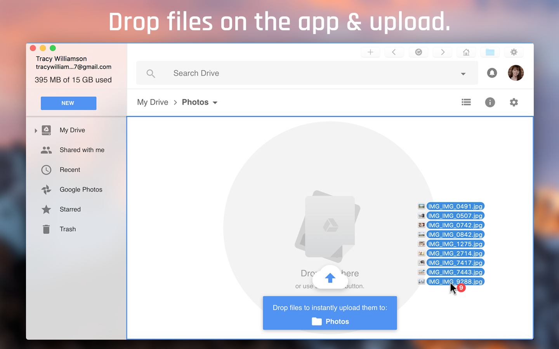Open the notifications bell
Viewport: 559px width, 349px height.
coord(492,73)
